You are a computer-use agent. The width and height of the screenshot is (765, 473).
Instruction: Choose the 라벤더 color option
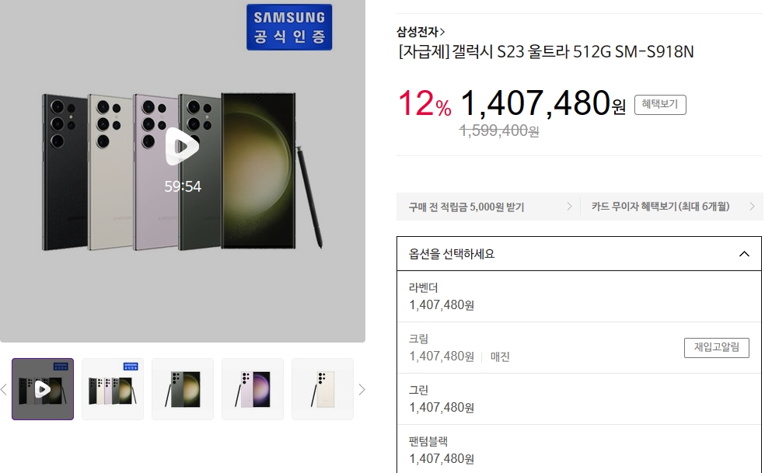579,297
